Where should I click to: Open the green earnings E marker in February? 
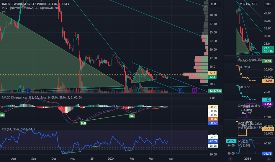click(x=139, y=90)
